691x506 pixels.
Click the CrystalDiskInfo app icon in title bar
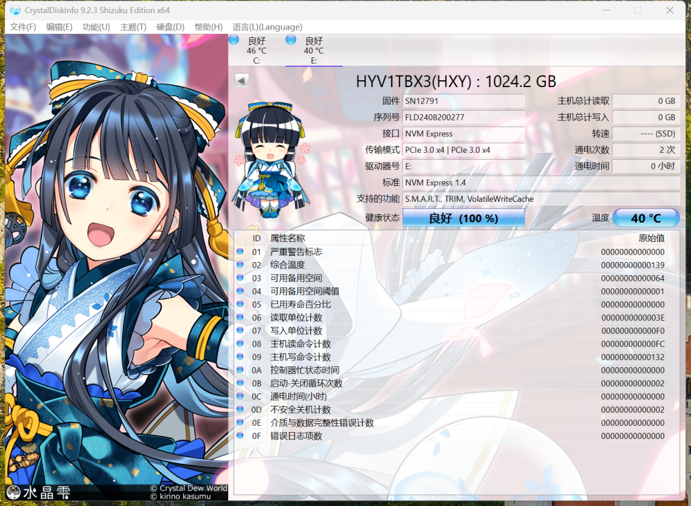[x=15, y=10]
